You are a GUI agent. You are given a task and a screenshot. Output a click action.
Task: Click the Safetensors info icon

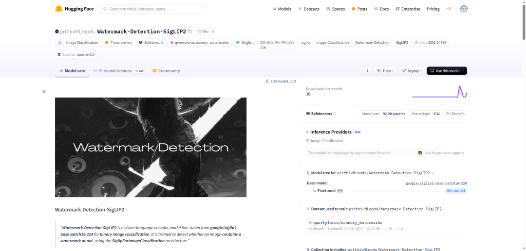click(x=335, y=114)
